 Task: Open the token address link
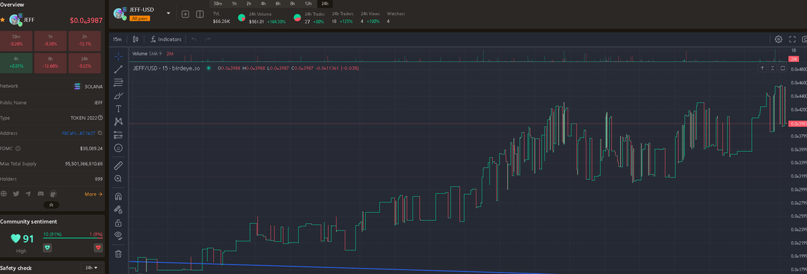(x=78, y=133)
